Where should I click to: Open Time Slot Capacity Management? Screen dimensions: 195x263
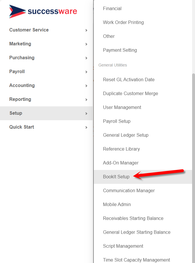click(136, 260)
